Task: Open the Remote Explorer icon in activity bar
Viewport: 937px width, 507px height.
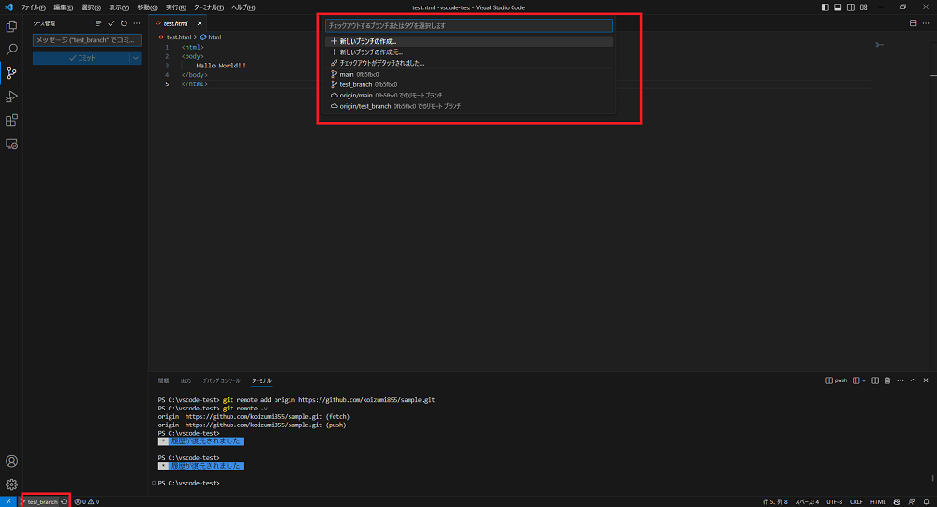Action: [x=12, y=143]
